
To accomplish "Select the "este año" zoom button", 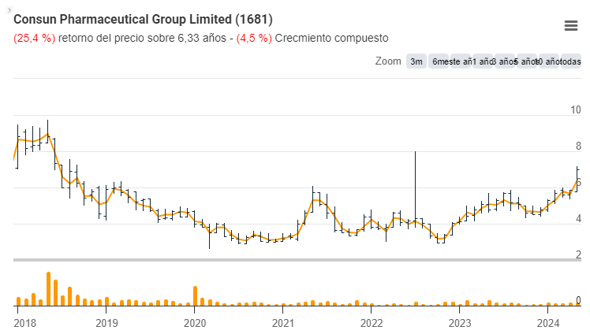I will (x=461, y=61).
